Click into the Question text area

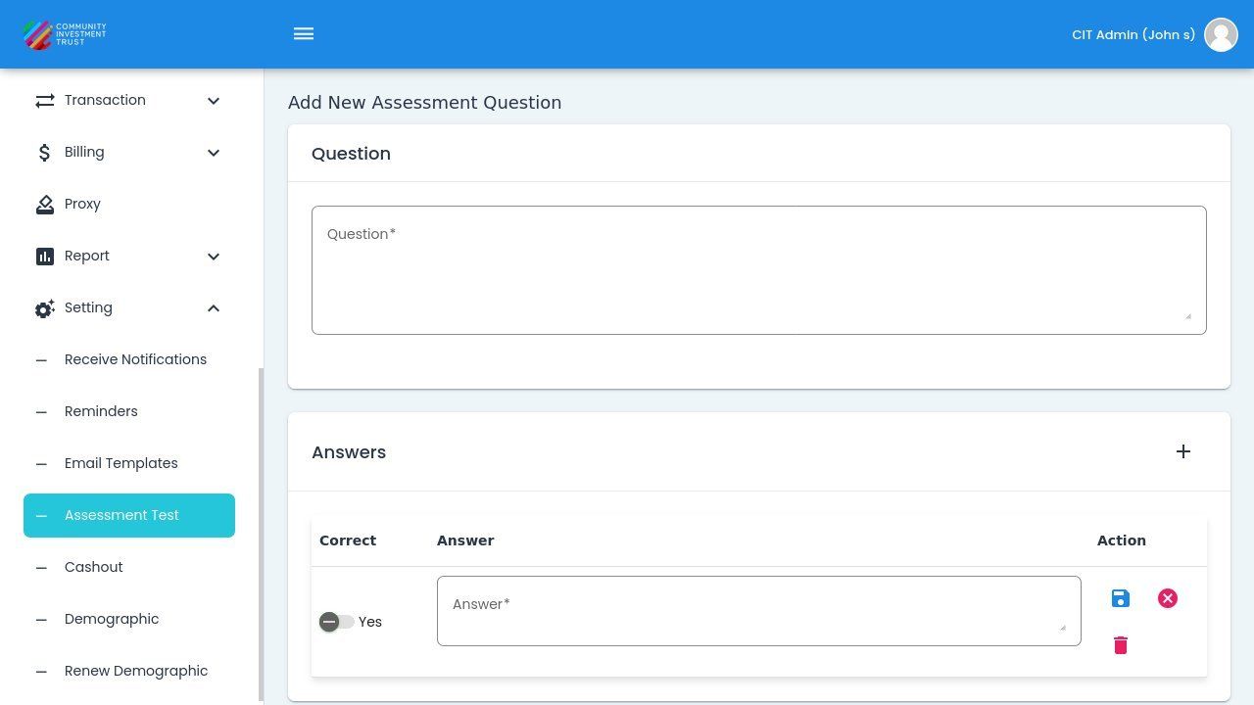pyautogui.click(x=758, y=270)
